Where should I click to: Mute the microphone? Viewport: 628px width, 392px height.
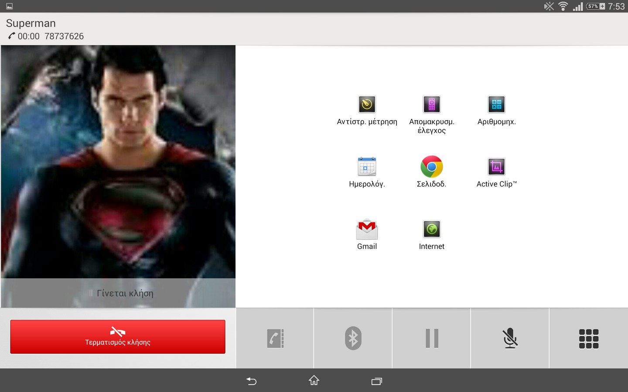[x=510, y=338]
